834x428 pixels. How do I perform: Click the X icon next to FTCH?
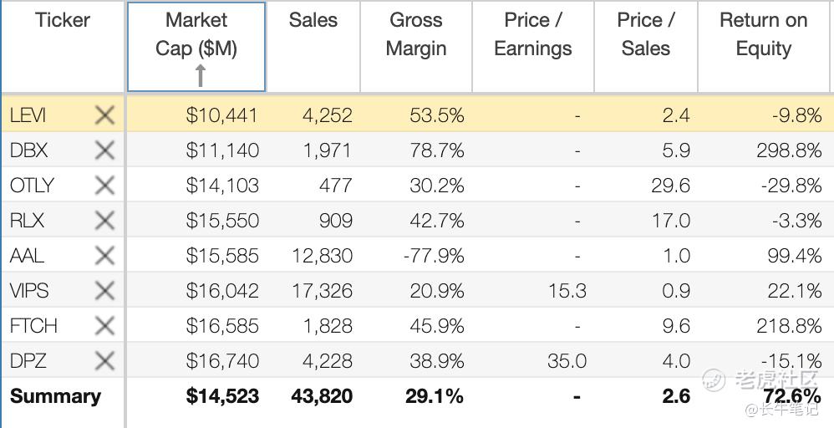104,326
